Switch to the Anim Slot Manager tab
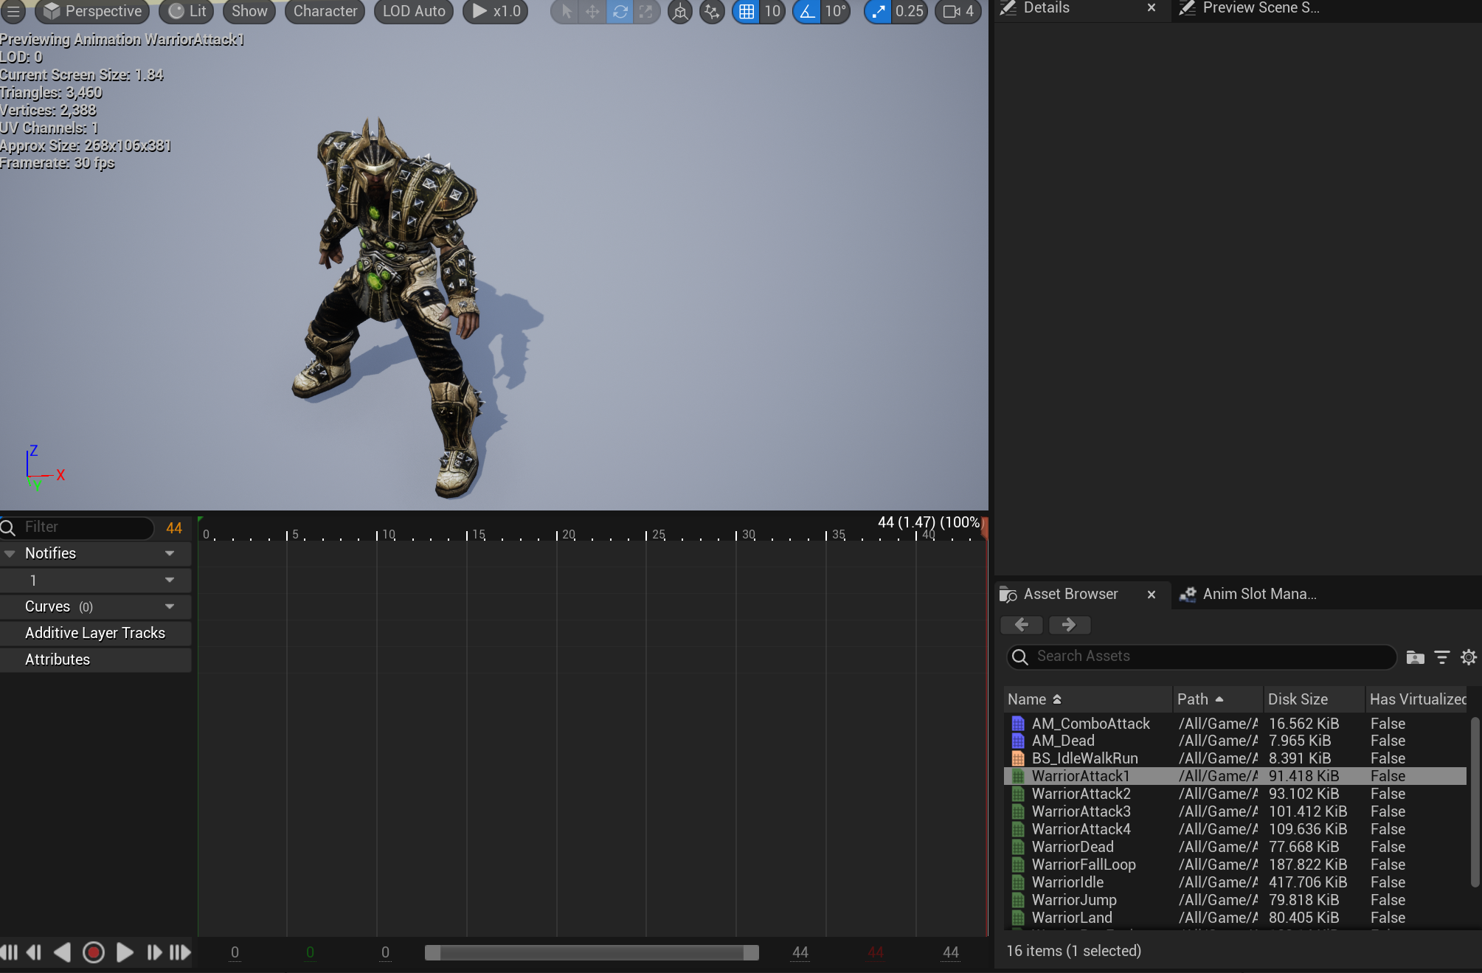 pos(1258,595)
